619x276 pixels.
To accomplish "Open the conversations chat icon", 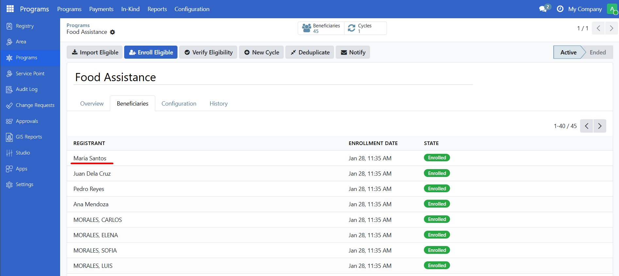I will point(543,9).
